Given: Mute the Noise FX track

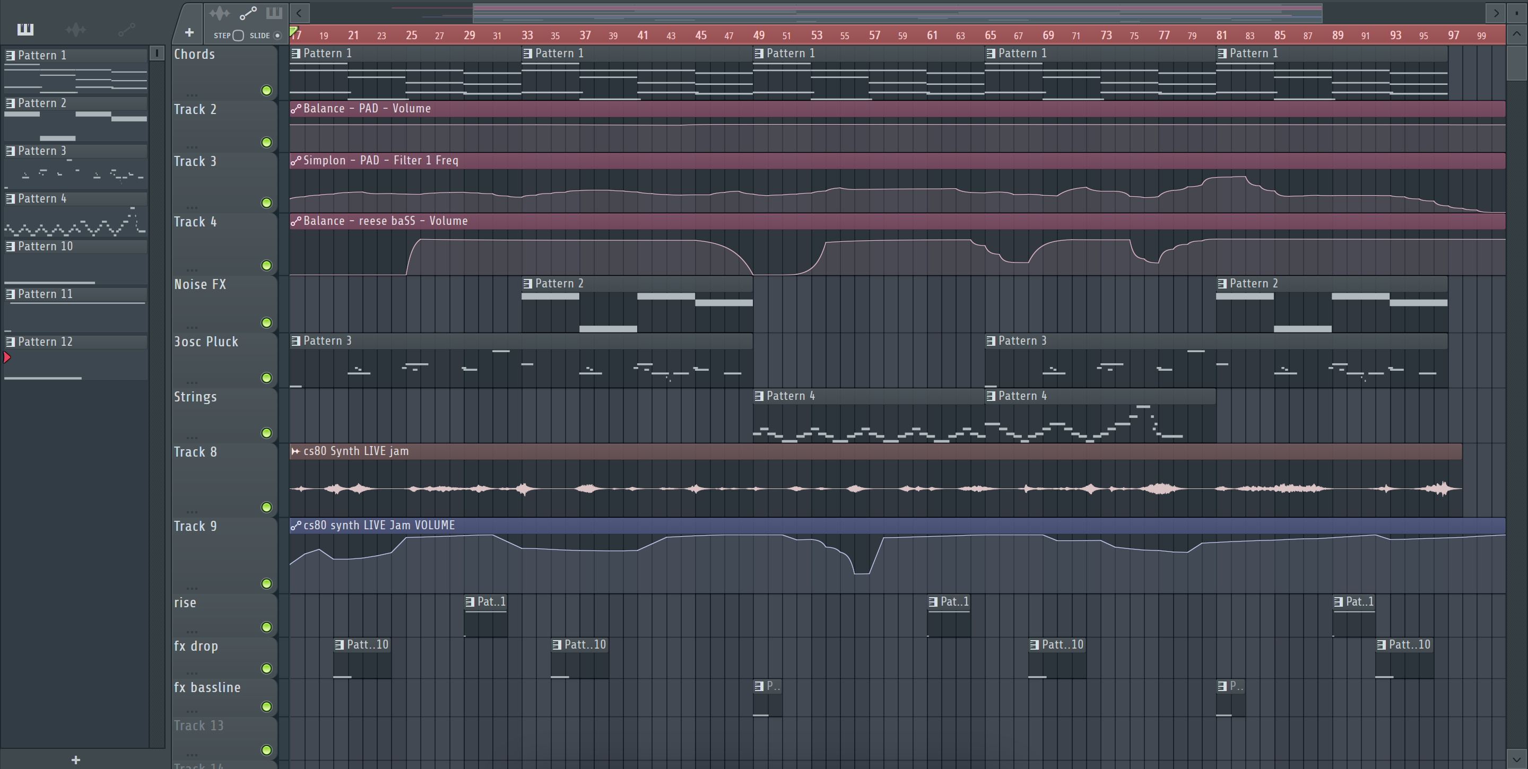Looking at the screenshot, I should point(267,322).
